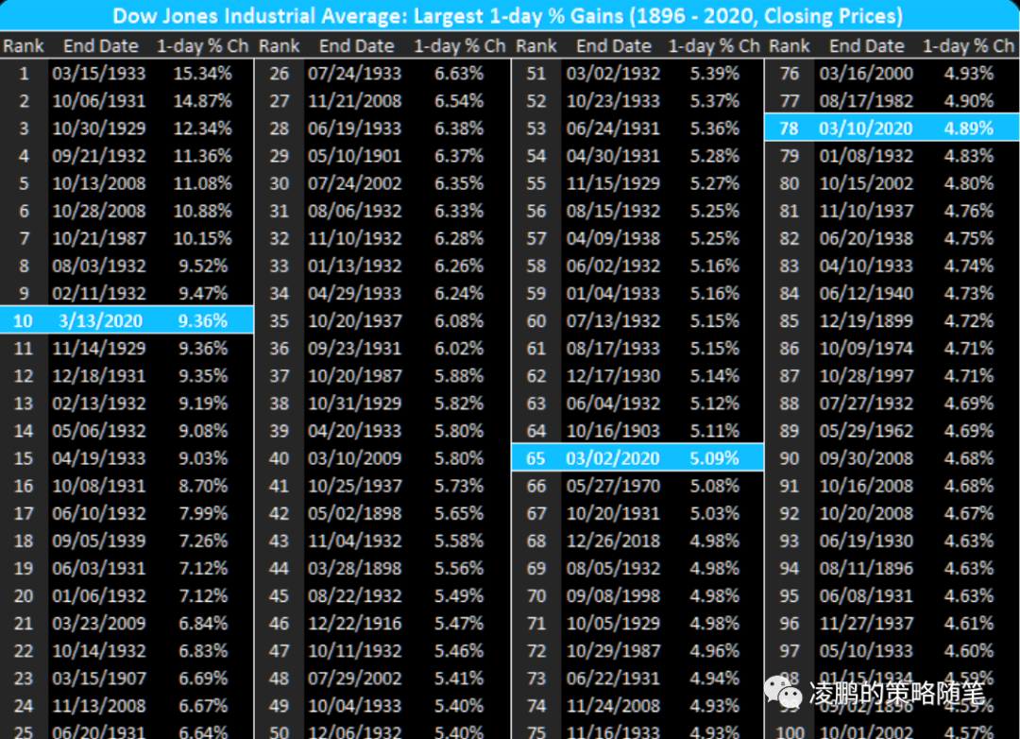Select the 9.08% value
Screen dimensions: 1020x739
204,431
